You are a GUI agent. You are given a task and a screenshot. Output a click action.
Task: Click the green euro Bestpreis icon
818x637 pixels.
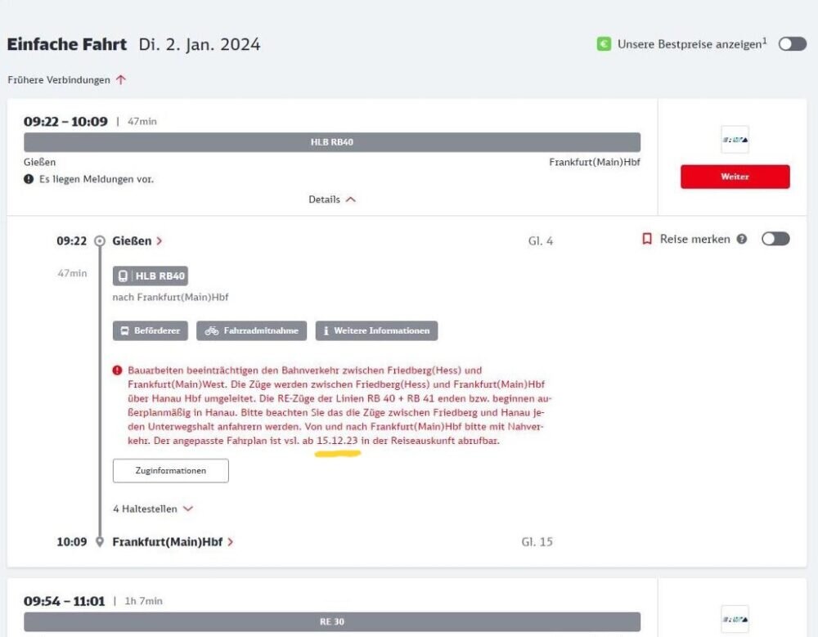click(604, 44)
